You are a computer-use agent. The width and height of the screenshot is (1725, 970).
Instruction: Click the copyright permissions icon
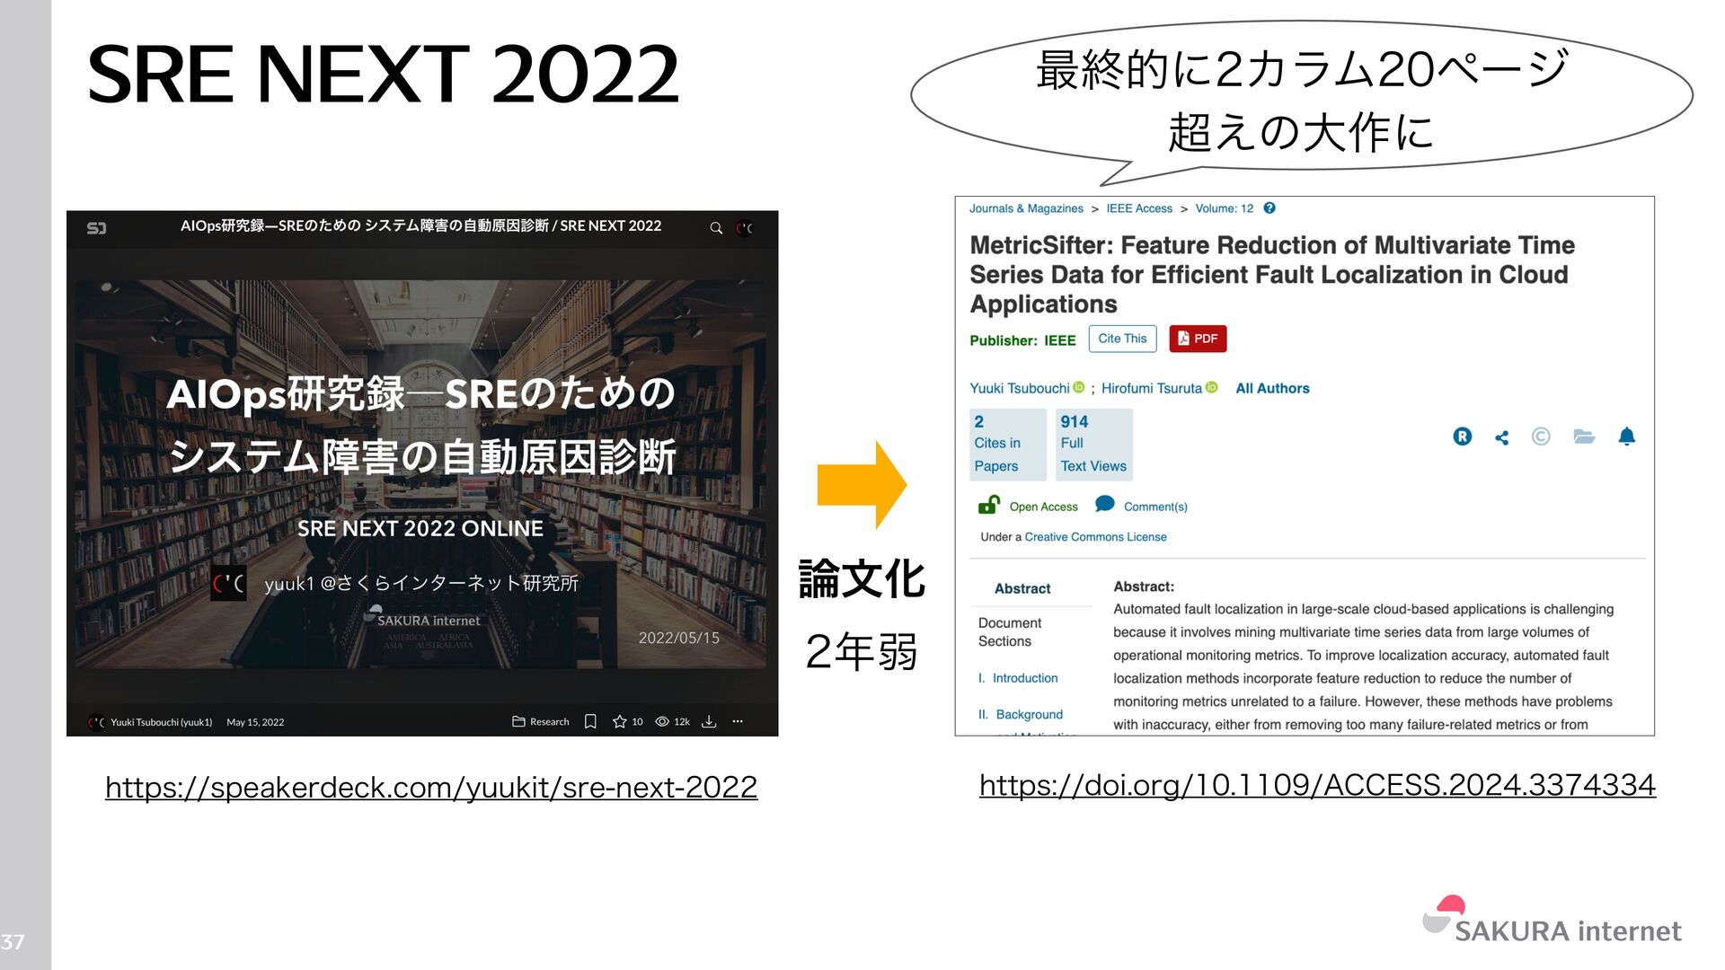pos(1541,436)
